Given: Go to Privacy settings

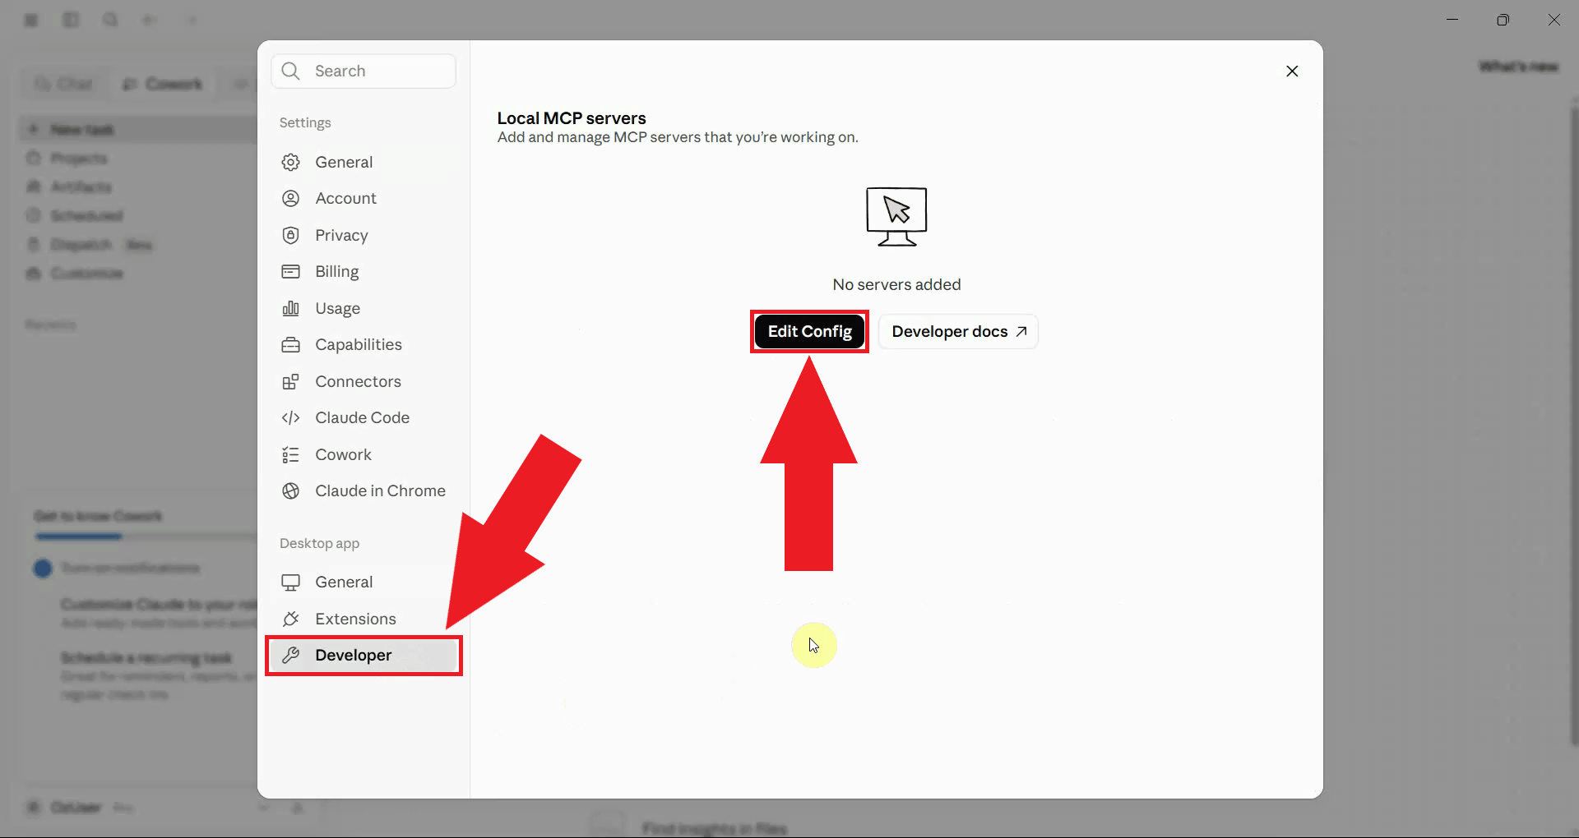Looking at the screenshot, I should click(363, 235).
